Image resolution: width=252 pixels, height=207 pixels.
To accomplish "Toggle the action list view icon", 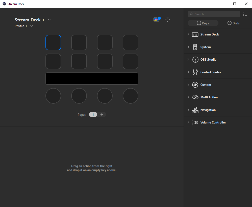I will [x=245, y=14].
